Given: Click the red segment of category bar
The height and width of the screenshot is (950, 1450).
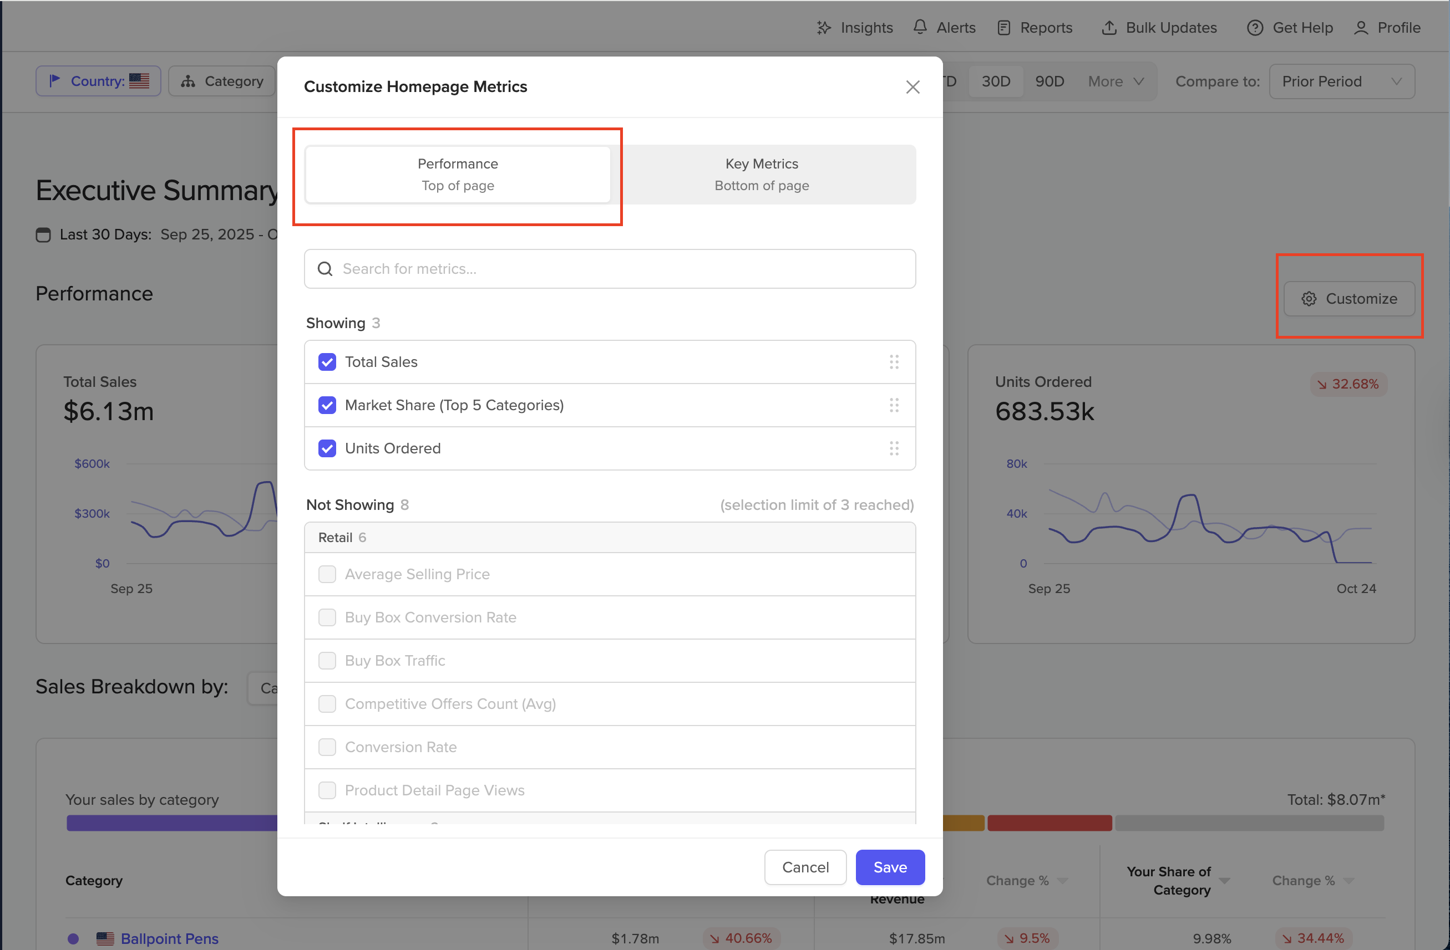Looking at the screenshot, I should click(1049, 823).
